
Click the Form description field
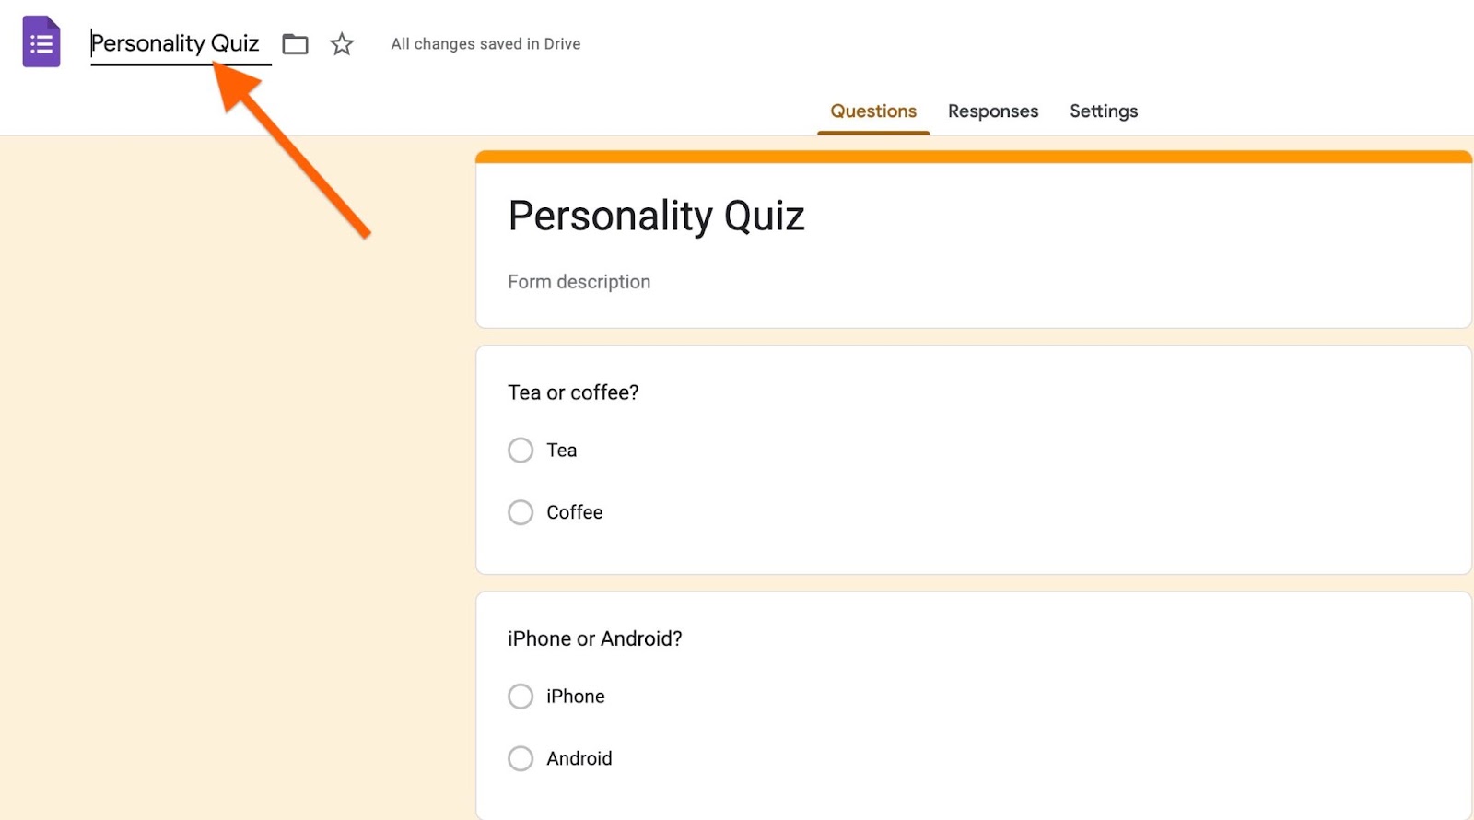579,282
